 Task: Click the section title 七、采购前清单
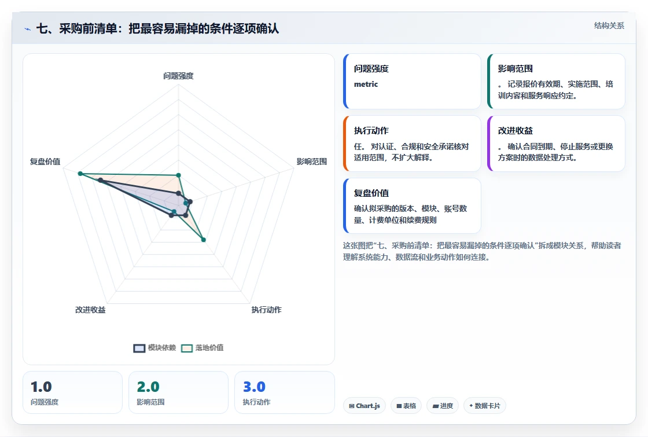pos(157,28)
